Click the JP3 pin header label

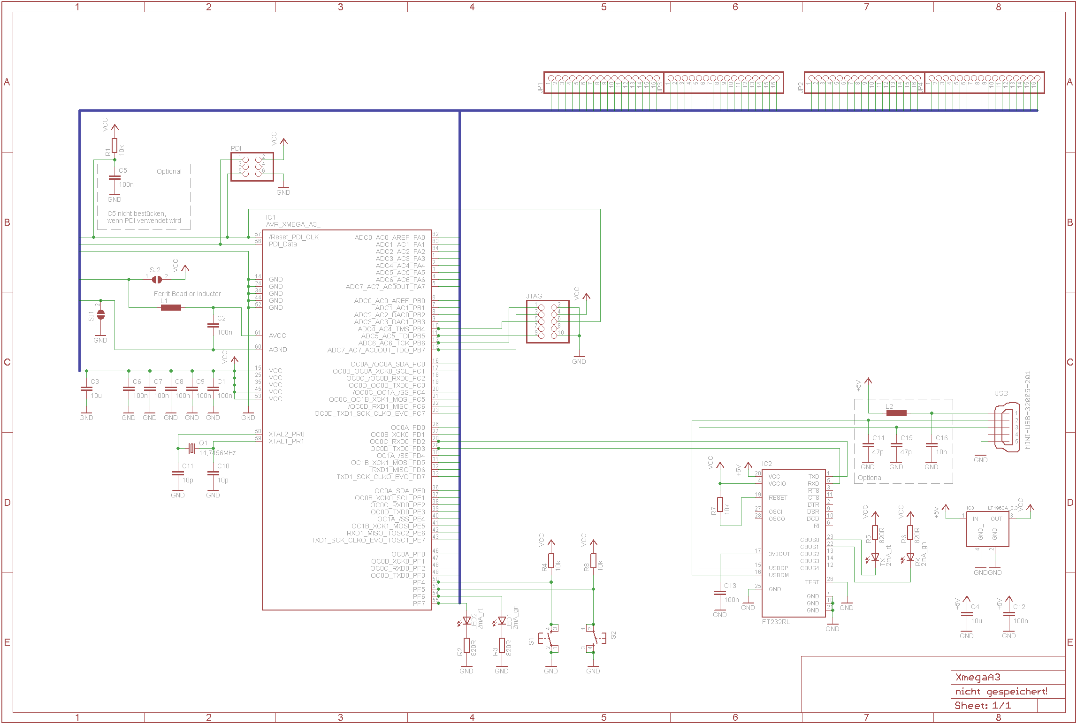click(659, 87)
